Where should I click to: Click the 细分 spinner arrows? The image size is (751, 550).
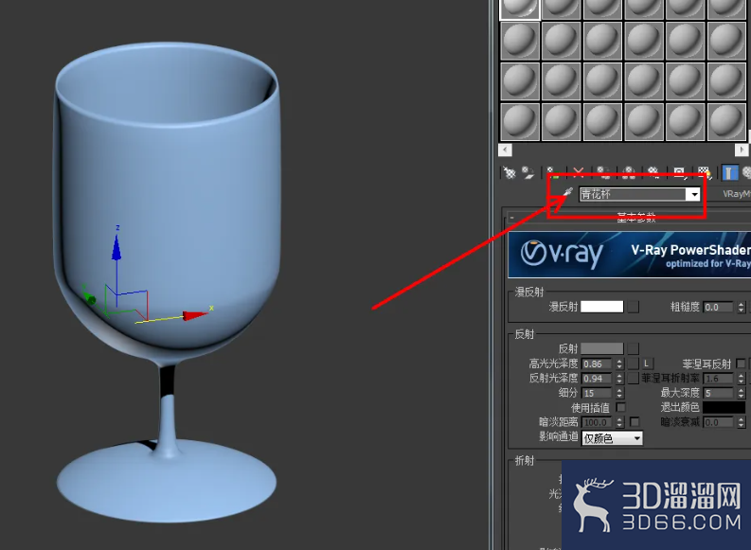pos(619,393)
